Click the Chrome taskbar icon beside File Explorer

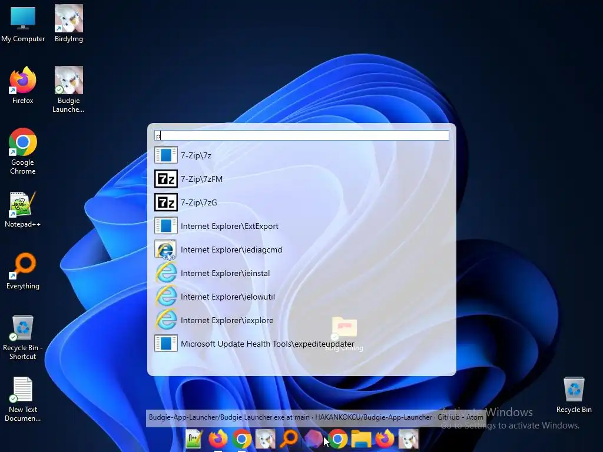(337, 439)
